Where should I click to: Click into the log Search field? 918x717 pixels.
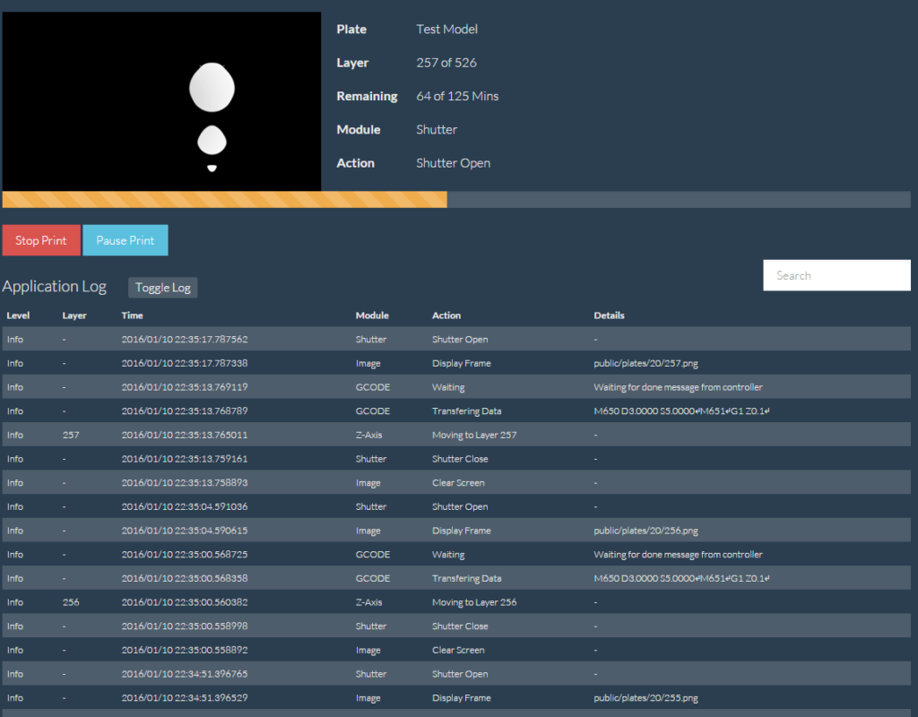pyautogui.click(x=836, y=275)
